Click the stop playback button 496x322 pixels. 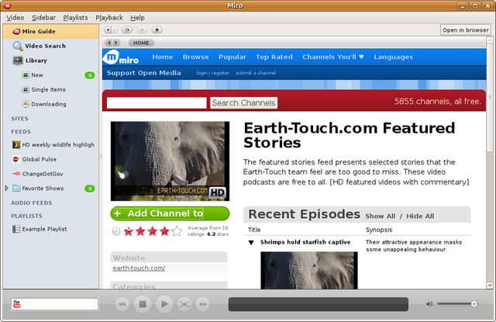coord(143,304)
